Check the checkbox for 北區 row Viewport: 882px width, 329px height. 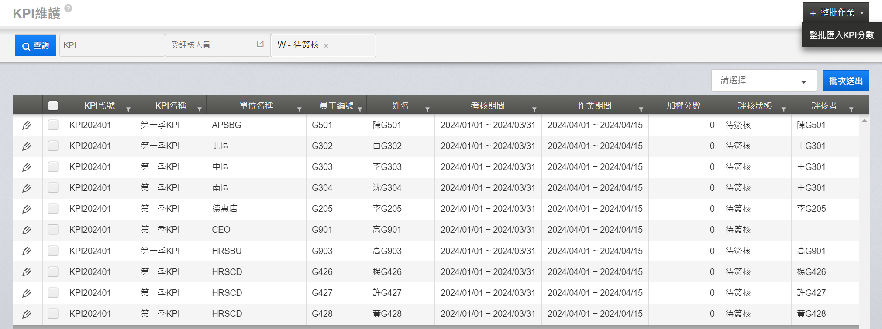53,146
